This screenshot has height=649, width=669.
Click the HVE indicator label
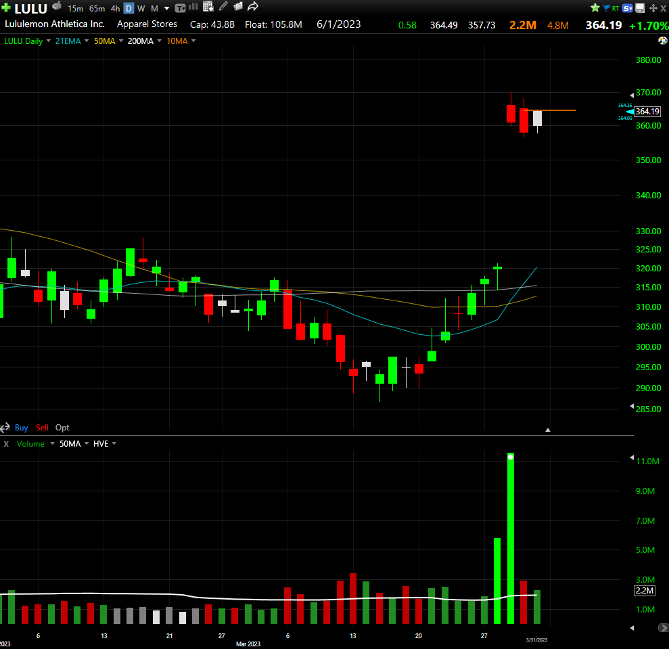(101, 444)
